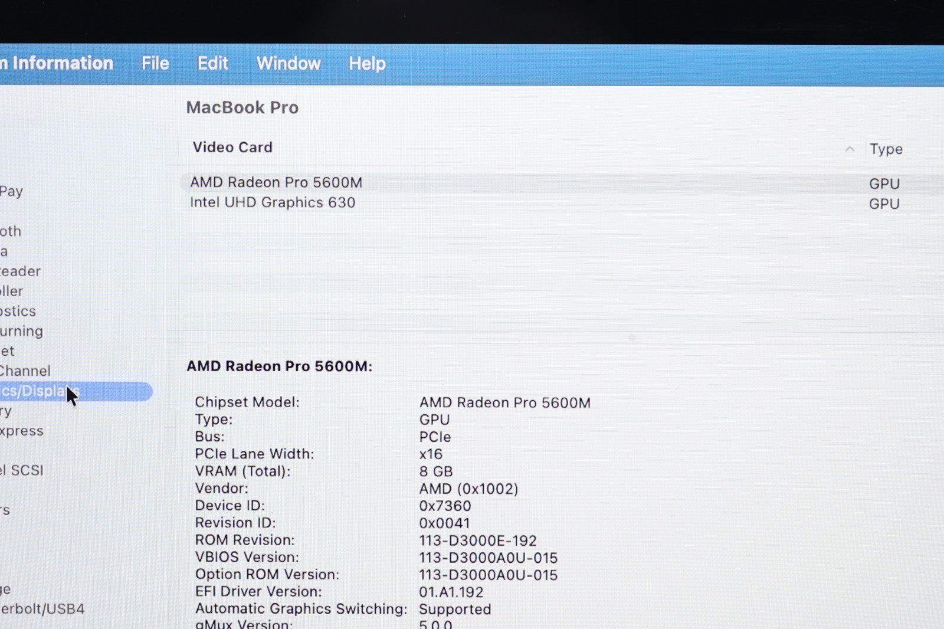Select Thunderbolt/USB4 in the sidebar
The image size is (944, 629).
(42, 609)
